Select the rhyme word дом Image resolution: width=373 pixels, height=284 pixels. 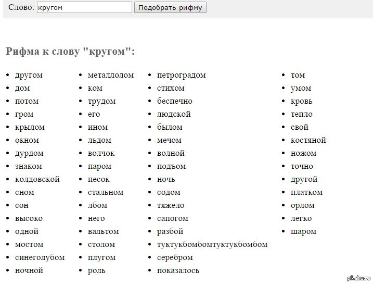(x=22, y=88)
